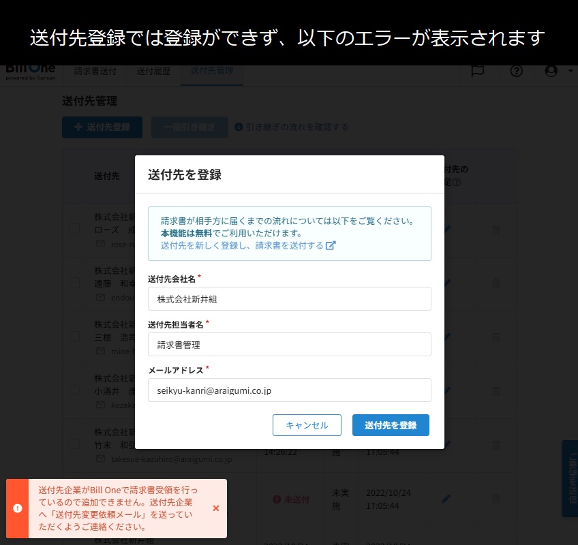Check the 小酒井 row checkbox
Viewport: 578px width, 545px height.
coord(75,390)
